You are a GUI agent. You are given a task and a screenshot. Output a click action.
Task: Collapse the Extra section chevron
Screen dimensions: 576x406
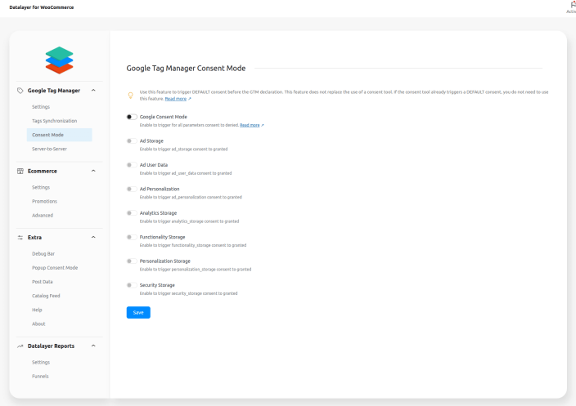(93, 237)
